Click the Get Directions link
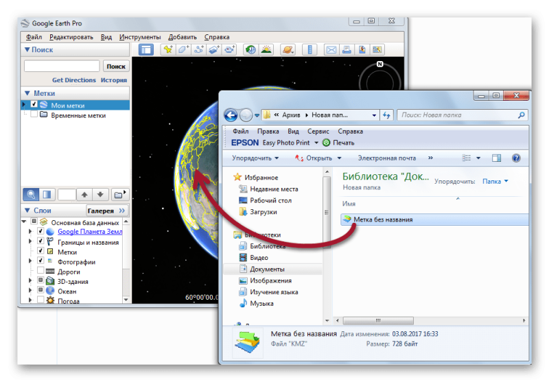 [x=74, y=80]
